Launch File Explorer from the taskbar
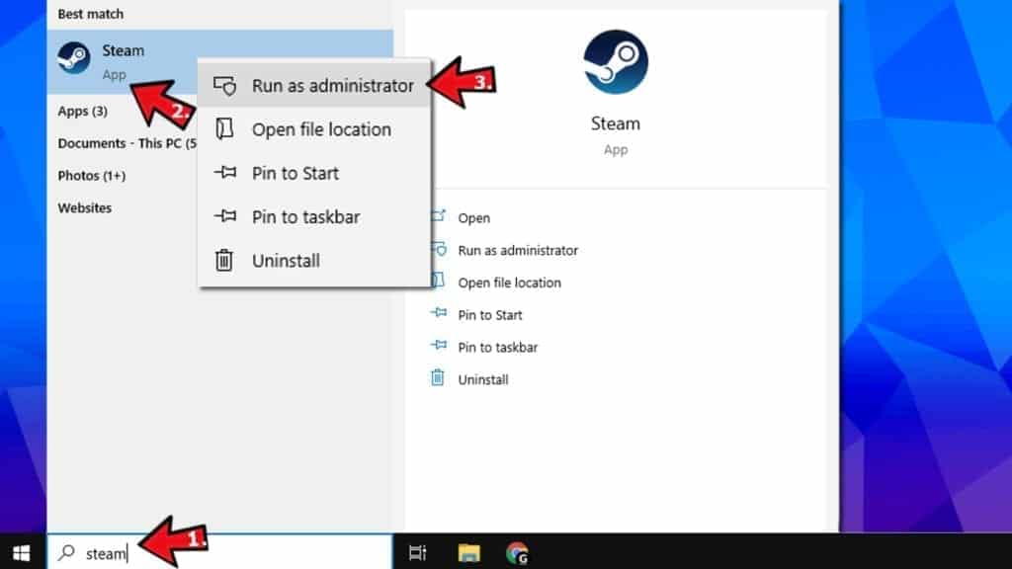The width and height of the screenshot is (1012, 569). [469, 553]
